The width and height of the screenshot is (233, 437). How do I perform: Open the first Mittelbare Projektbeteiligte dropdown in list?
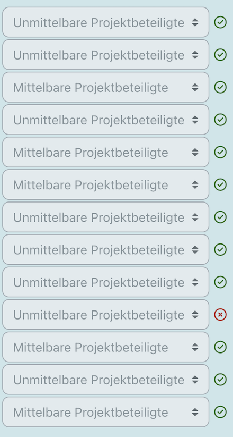[x=105, y=87]
